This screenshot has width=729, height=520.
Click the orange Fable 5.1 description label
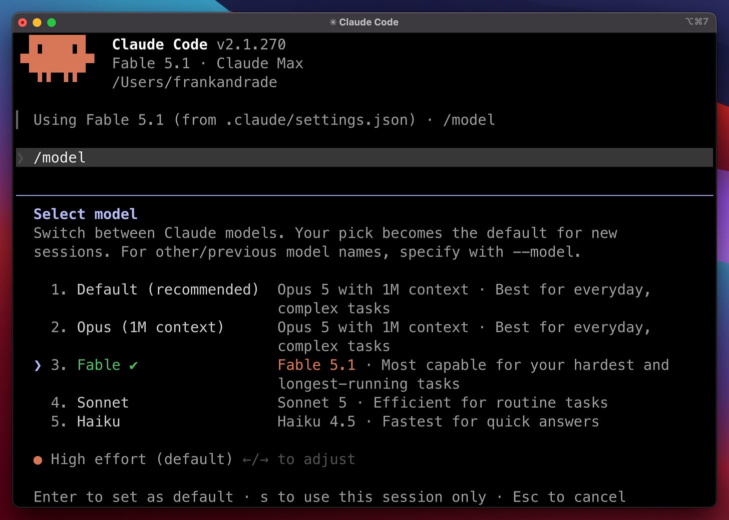(316, 365)
